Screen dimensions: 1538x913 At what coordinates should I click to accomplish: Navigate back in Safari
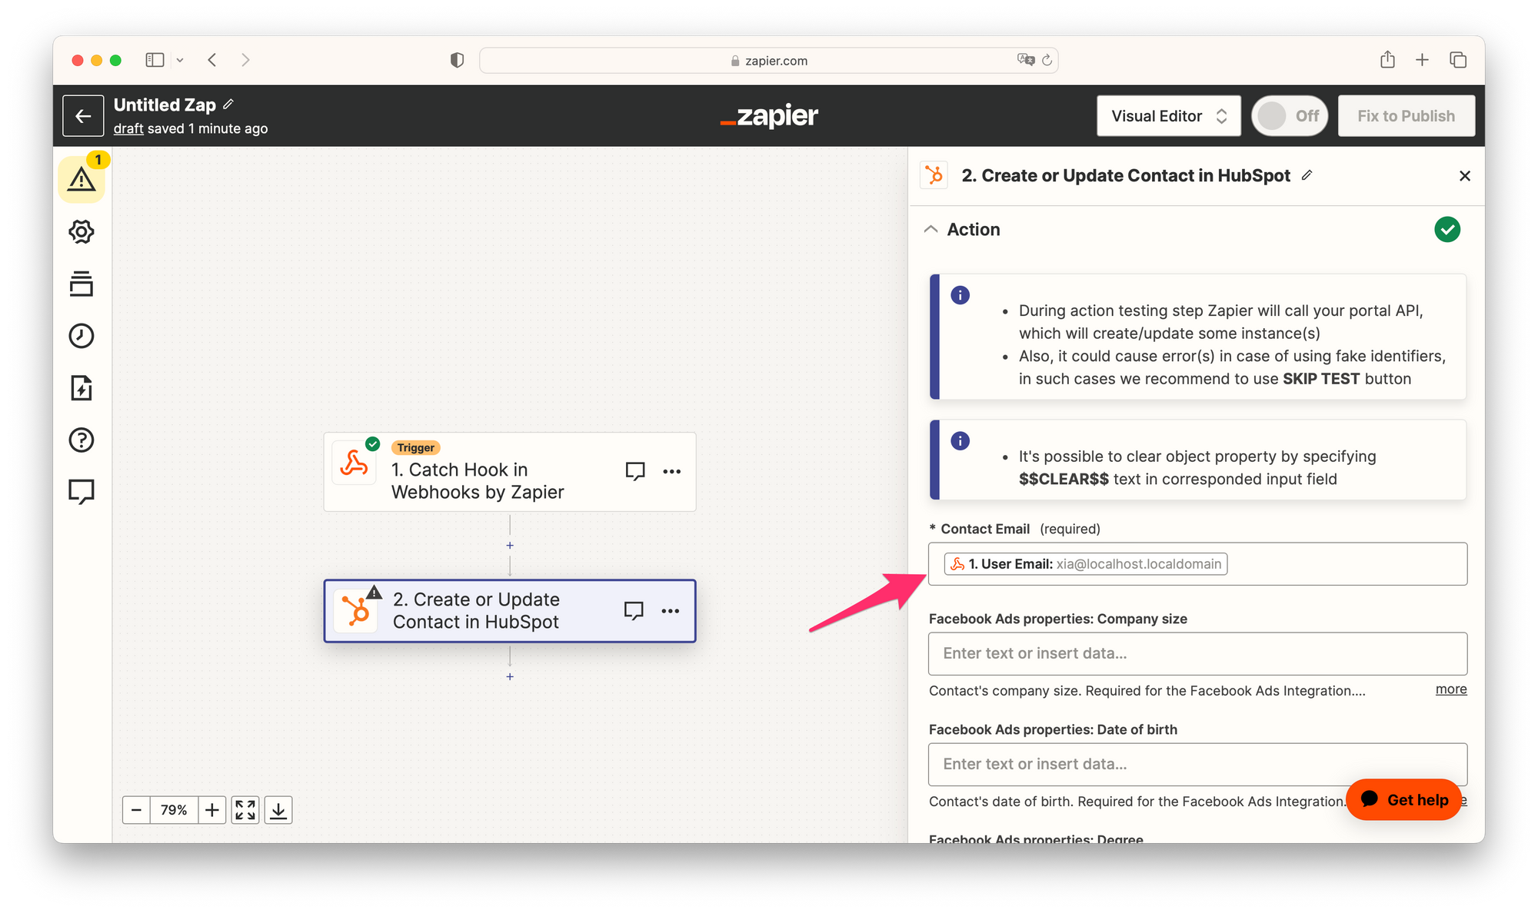click(212, 60)
